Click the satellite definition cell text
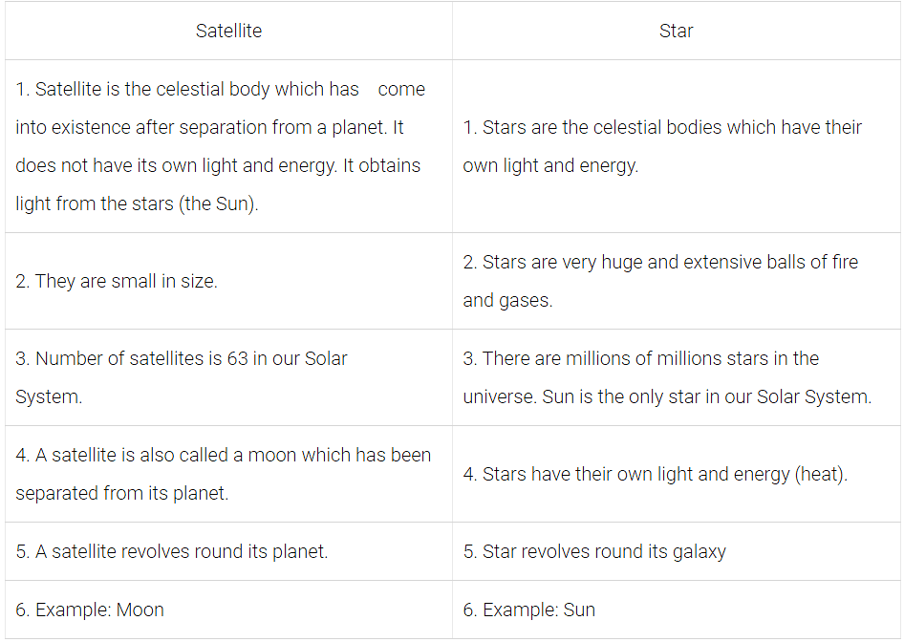This screenshot has width=904, height=642. [220, 146]
